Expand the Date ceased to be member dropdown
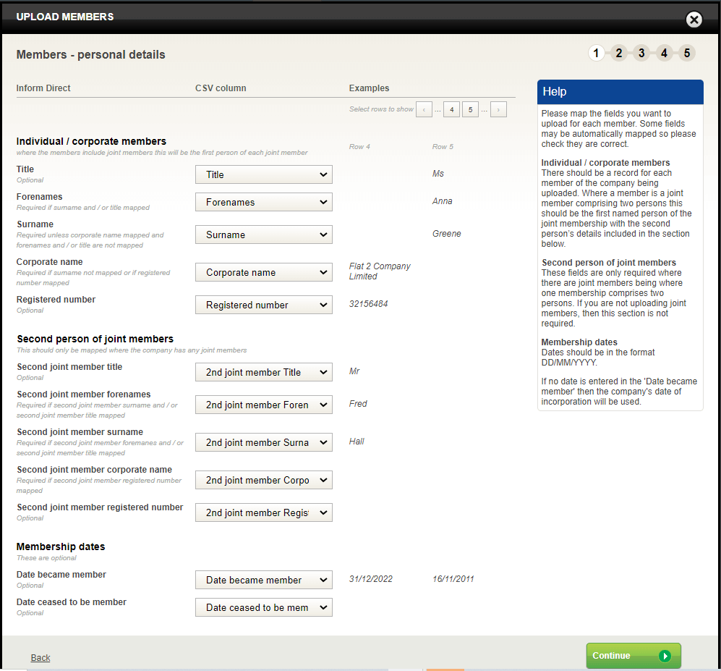 [x=263, y=607]
